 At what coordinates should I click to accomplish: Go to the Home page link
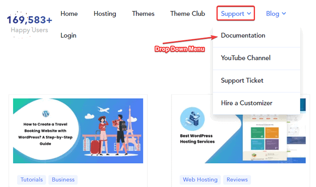tap(69, 14)
